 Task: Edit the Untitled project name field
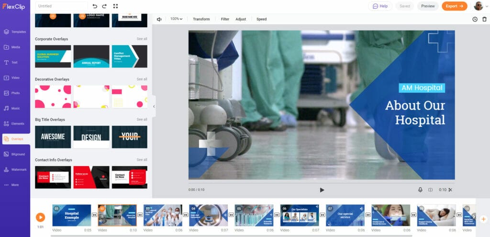click(62, 6)
